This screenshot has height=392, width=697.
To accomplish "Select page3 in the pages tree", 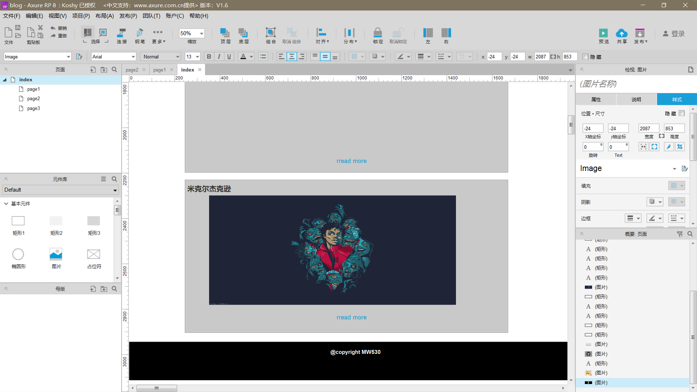I will click(33, 108).
